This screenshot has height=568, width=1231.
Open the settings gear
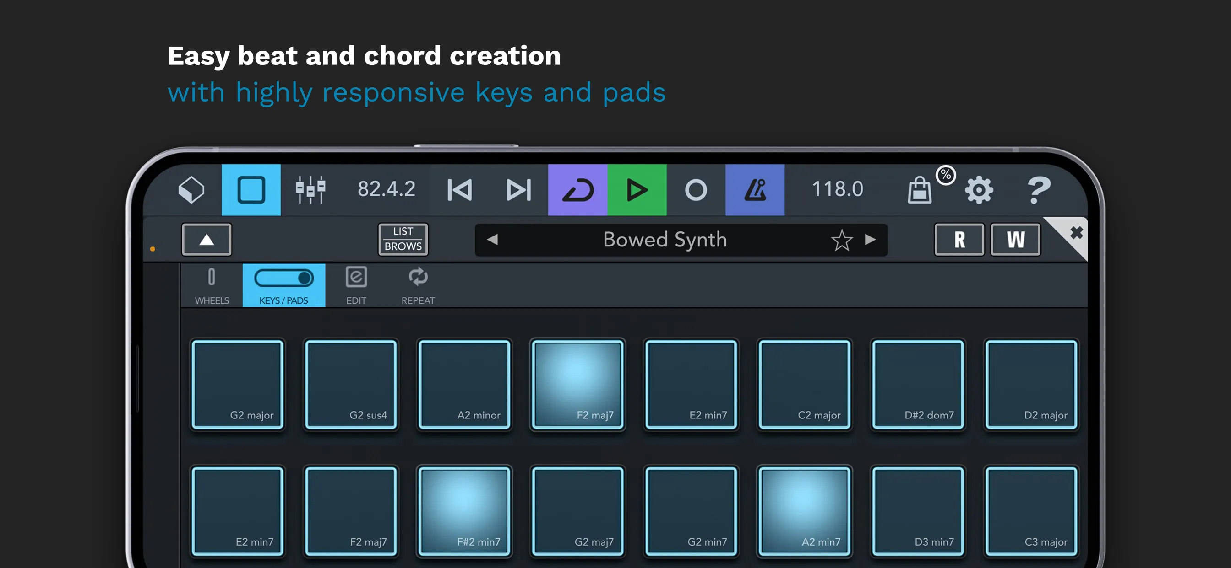click(979, 189)
